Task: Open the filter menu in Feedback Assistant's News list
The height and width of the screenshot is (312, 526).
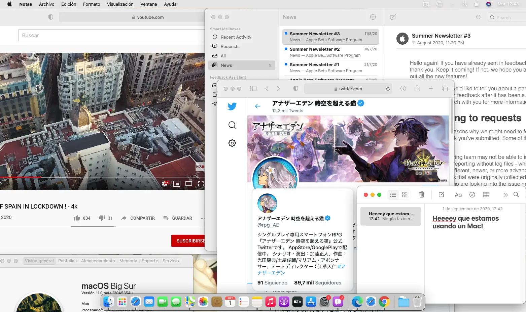Action: 373,17
